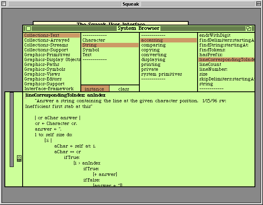Select the converting protocol
This screenshot has width=263, height=205.
pyautogui.click(x=168, y=55)
